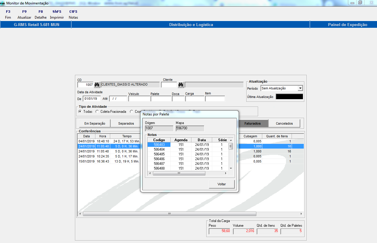Choose F3 Fim in the toolbar

[8, 15]
